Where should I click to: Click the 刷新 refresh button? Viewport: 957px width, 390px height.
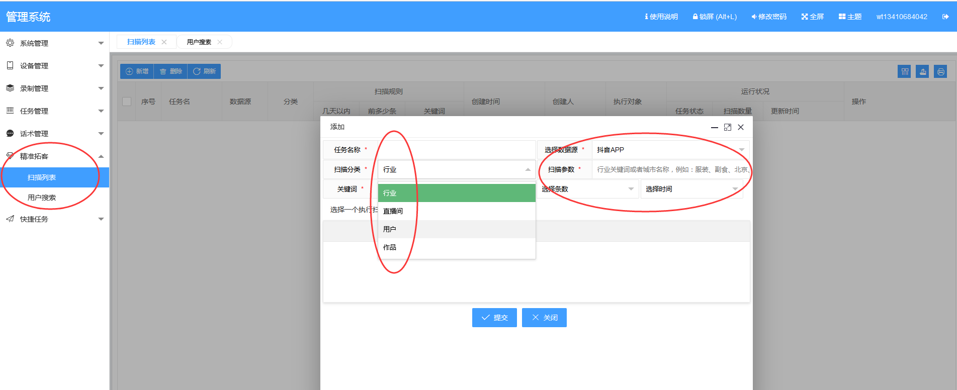pyautogui.click(x=204, y=71)
